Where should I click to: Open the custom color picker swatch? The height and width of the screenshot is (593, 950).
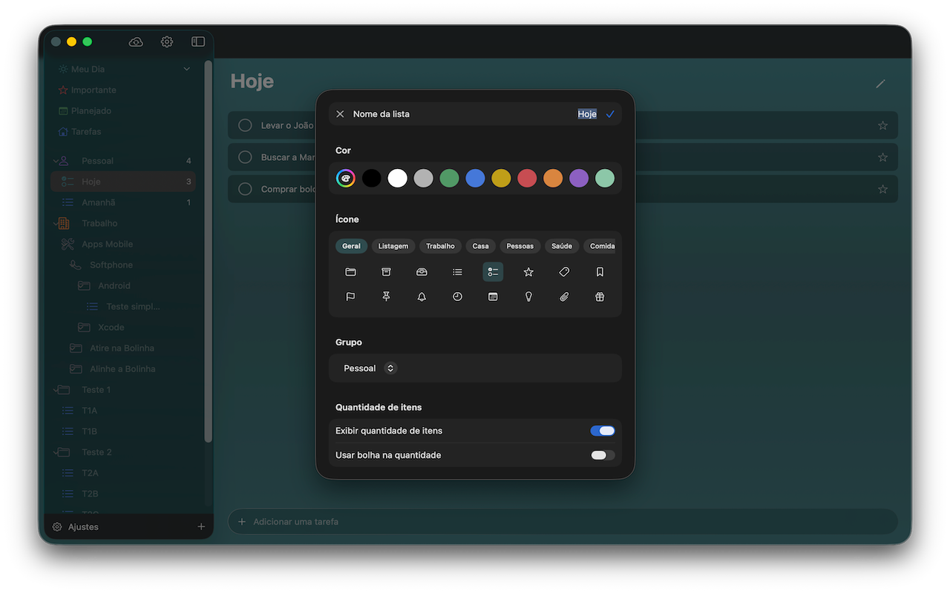pyautogui.click(x=346, y=178)
